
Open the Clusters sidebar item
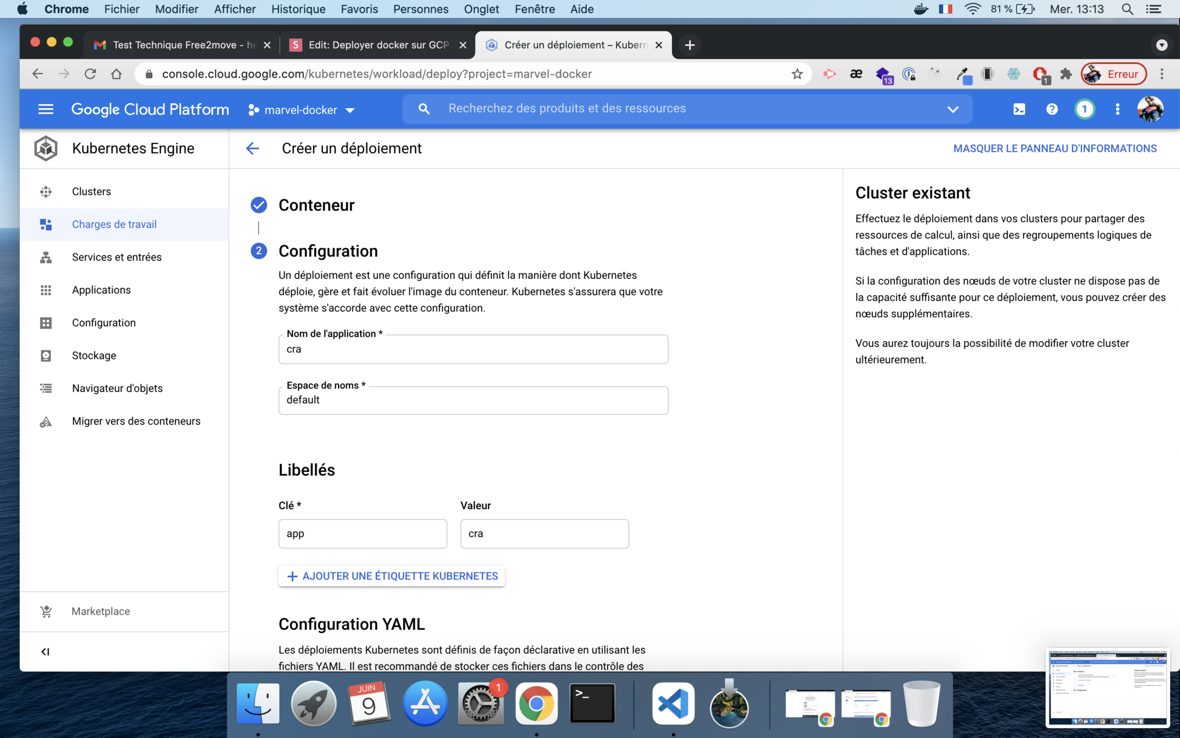[x=91, y=191]
